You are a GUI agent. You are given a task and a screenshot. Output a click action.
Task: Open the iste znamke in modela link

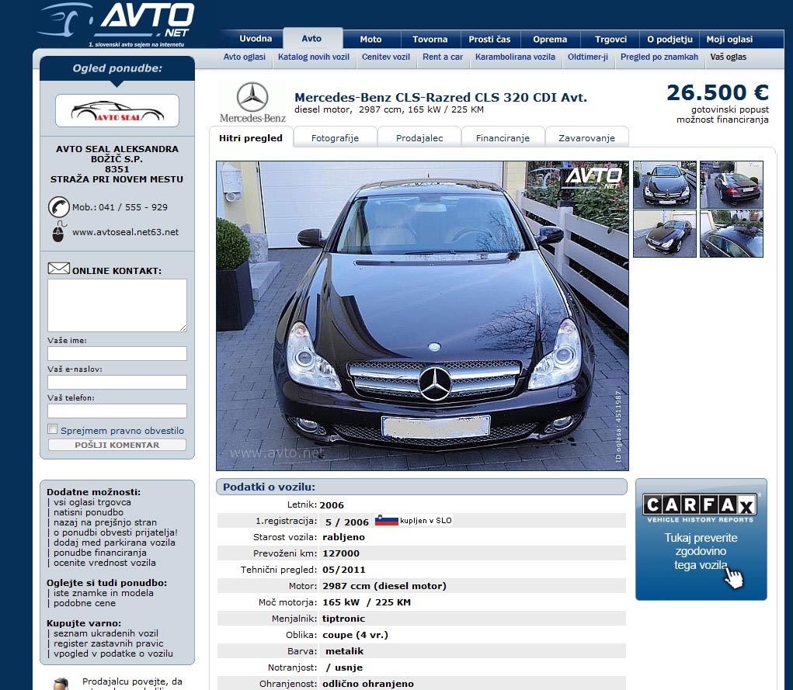point(103,593)
